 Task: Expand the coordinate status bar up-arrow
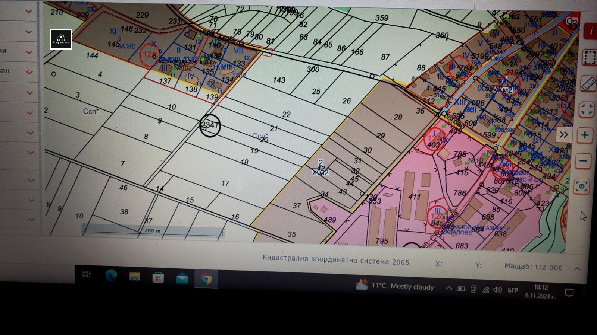click(577, 268)
